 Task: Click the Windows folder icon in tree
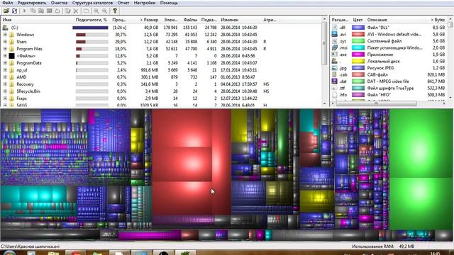tap(11, 35)
